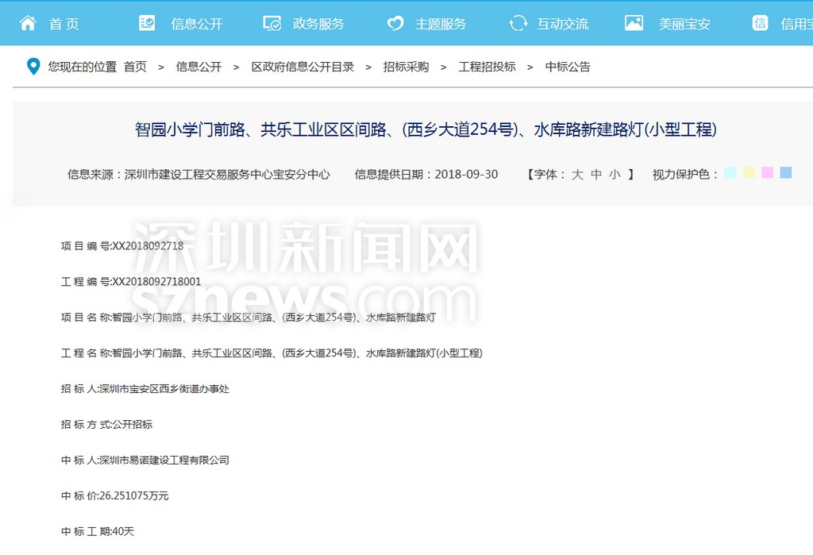Click the 信用 icon in navigation bar

(x=760, y=23)
